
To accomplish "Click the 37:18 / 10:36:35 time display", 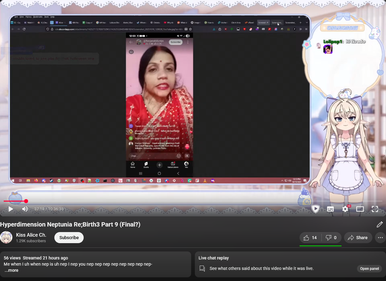I will tap(49, 209).
